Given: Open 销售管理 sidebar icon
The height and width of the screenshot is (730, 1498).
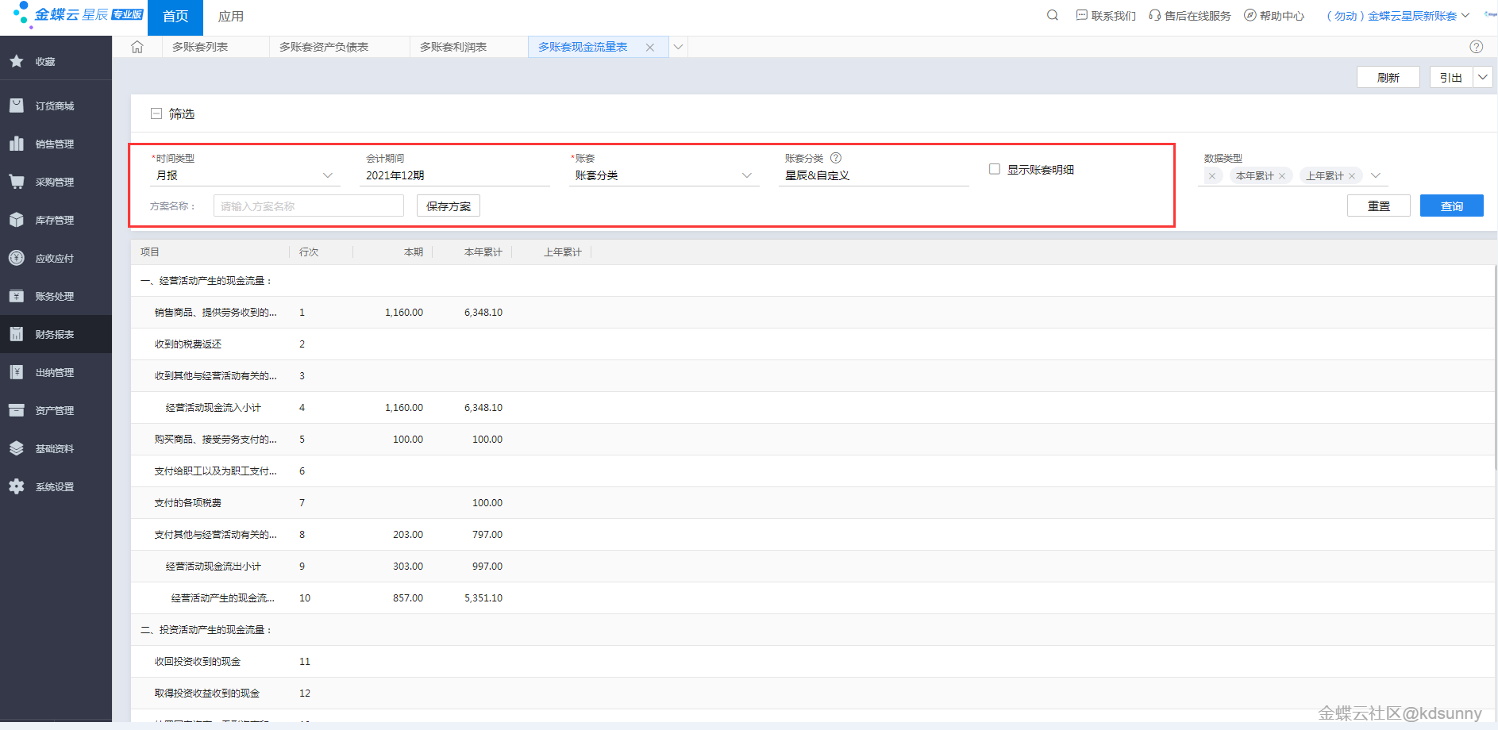Looking at the screenshot, I should pyautogui.click(x=17, y=144).
